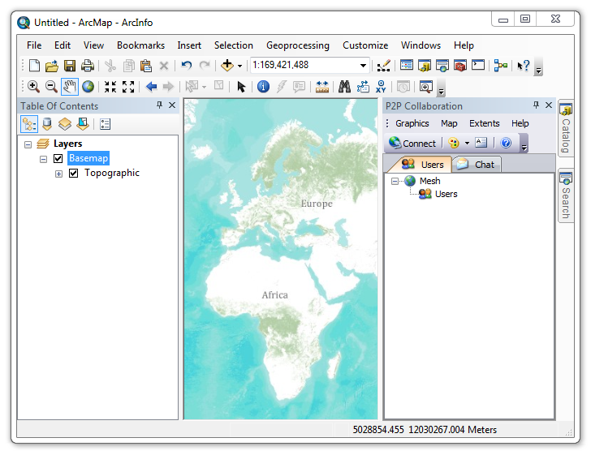Switch to List By Source view
This screenshot has height=455, width=591.
click(x=47, y=124)
